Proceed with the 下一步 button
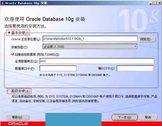The height and width of the screenshot is (126, 162). click(124, 117)
